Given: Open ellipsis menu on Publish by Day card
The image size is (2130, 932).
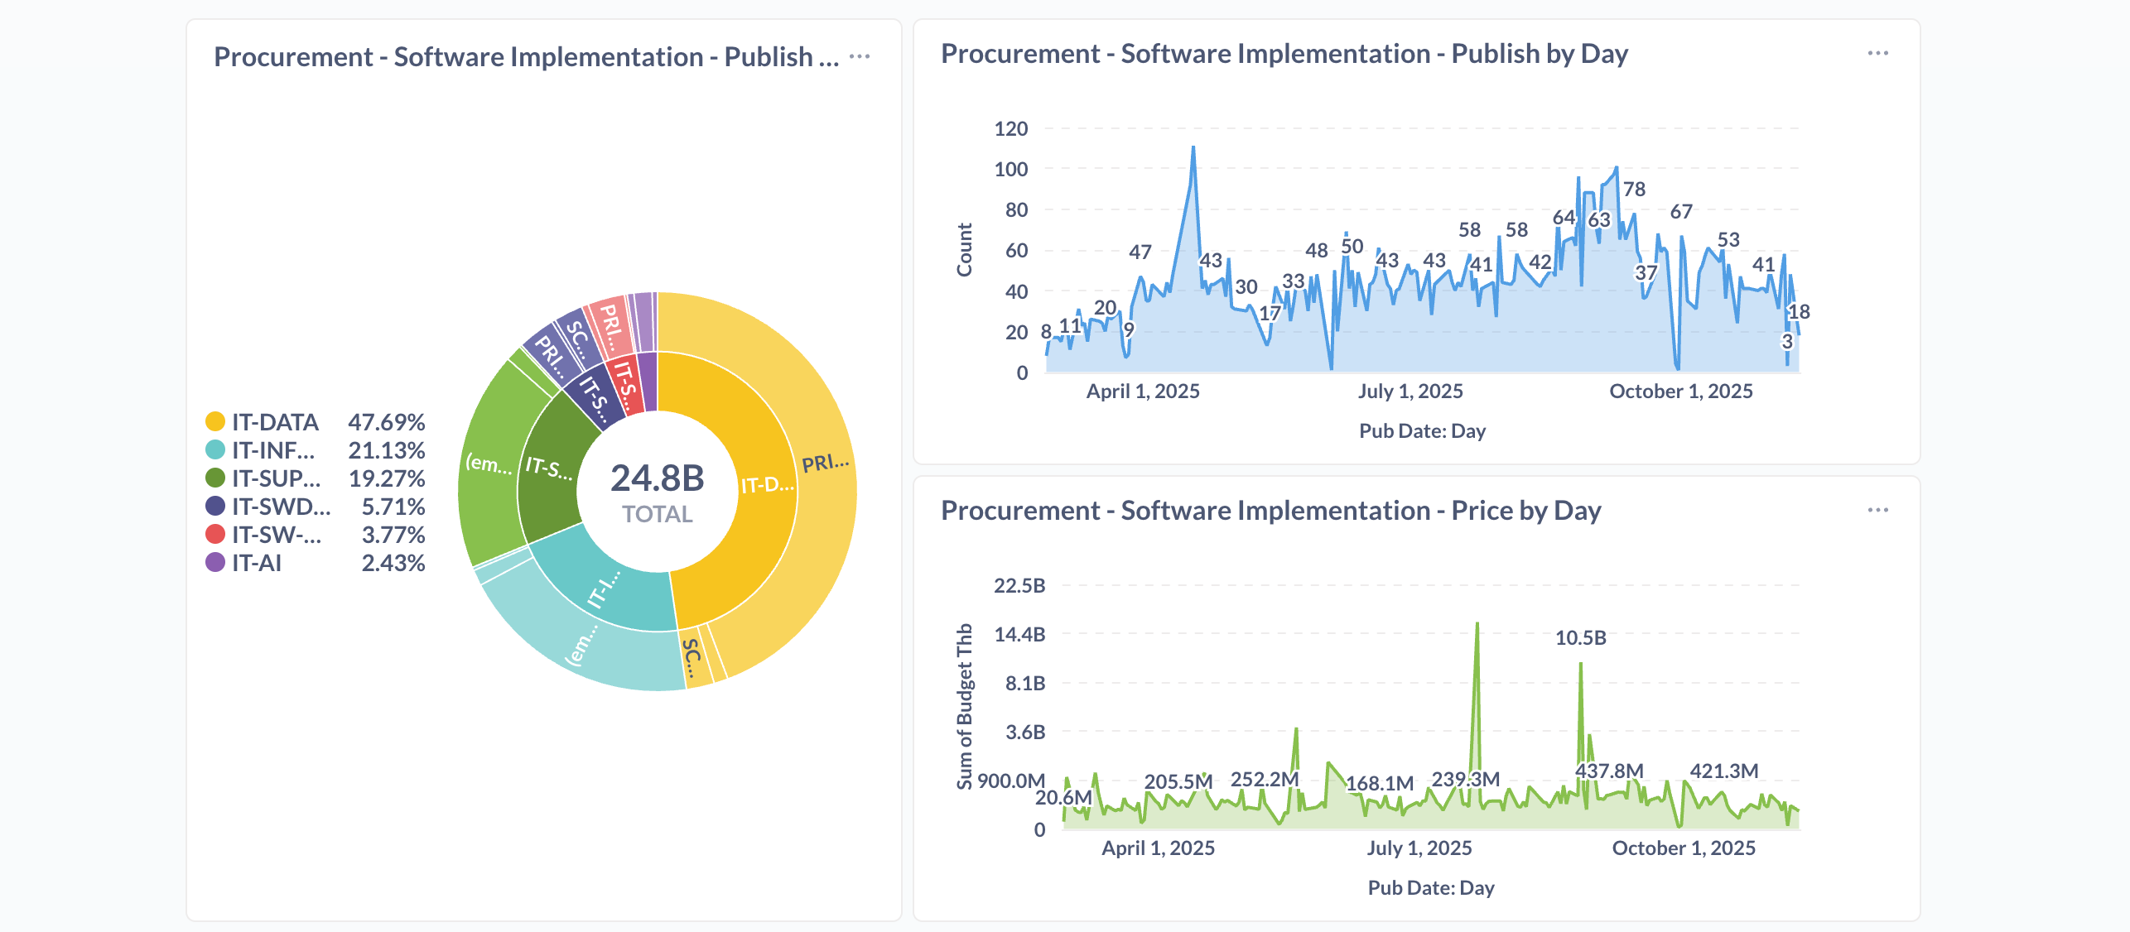Looking at the screenshot, I should click(x=1877, y=53).
